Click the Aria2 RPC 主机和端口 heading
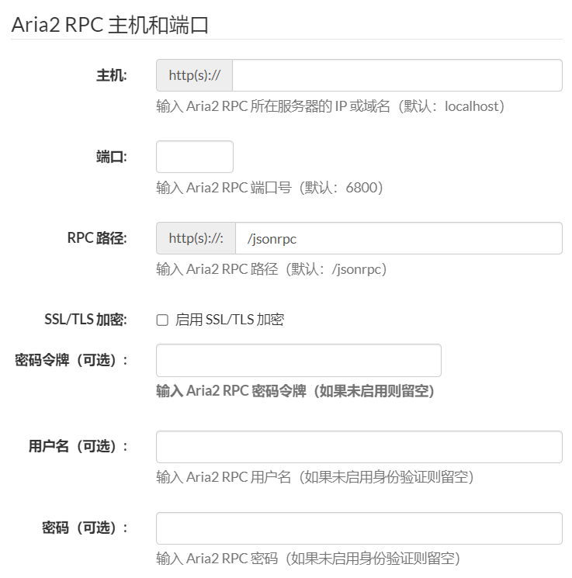Image resolution: width=572 pixels, height=578 pixels. pyautogui.click(x=110, y=24)
